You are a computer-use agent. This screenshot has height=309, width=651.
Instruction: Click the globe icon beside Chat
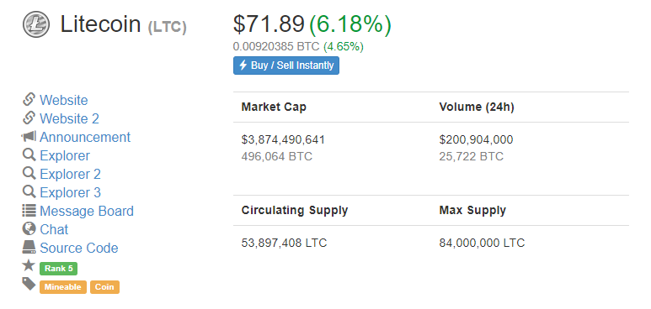point(29,228)
